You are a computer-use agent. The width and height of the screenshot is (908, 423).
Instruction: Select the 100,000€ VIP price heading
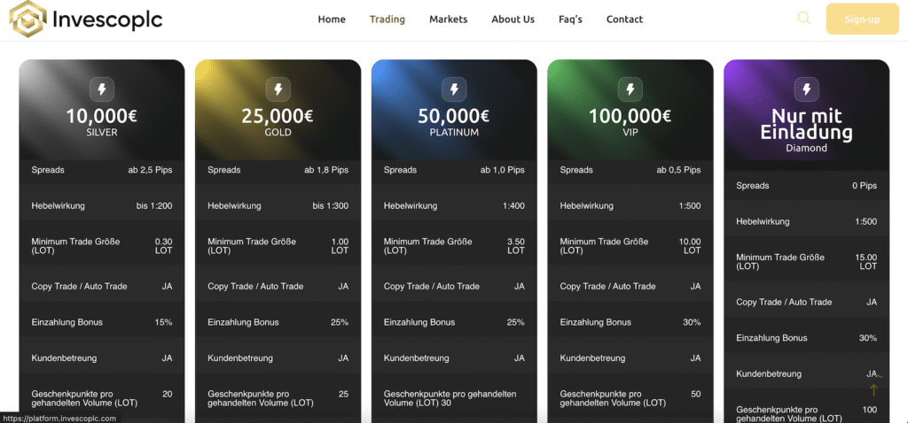click(x=630, y=116)
